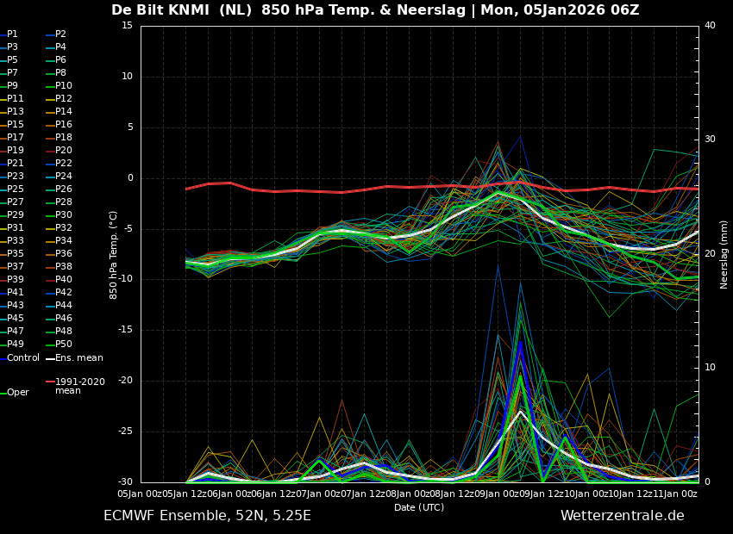Click the Oper legend label
Viewport: 733px width, 534px height.
pyautogui.click(x=18, y=393)
